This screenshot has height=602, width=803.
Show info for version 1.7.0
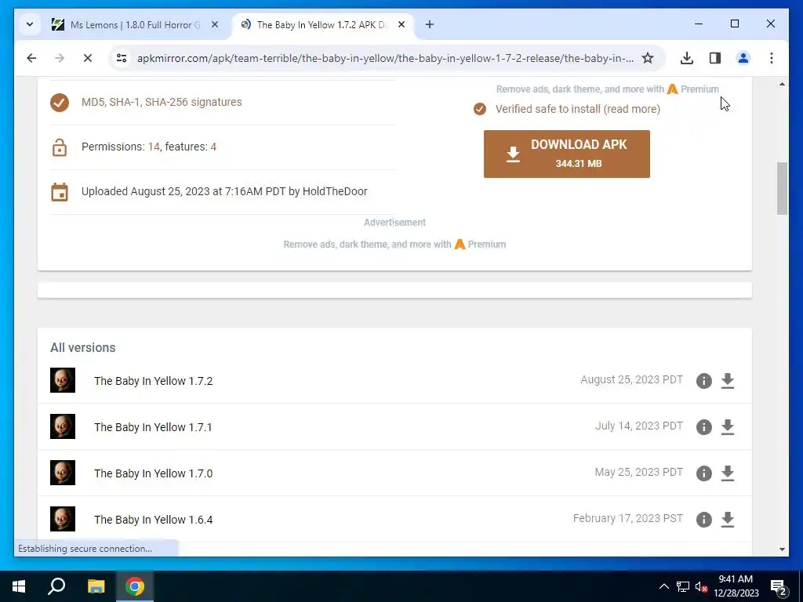click(704, 473)
